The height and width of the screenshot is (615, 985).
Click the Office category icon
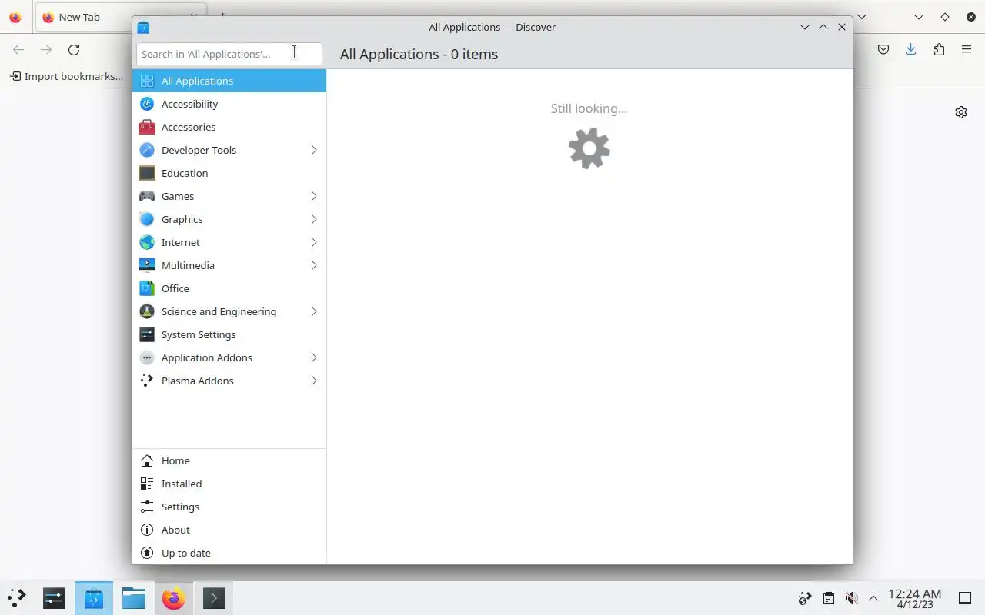pyautogui.click(x=147, y=288)
